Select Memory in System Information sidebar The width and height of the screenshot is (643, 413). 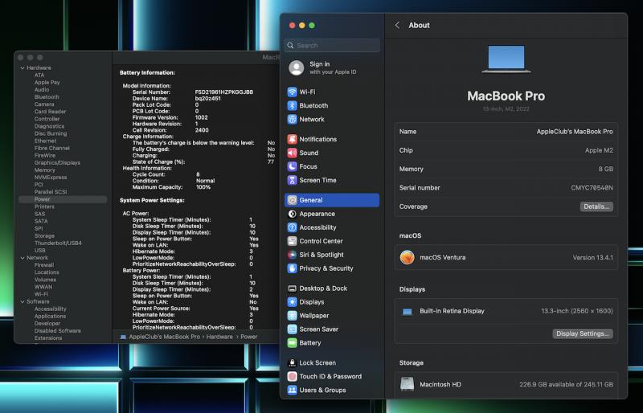pos(45,170)
